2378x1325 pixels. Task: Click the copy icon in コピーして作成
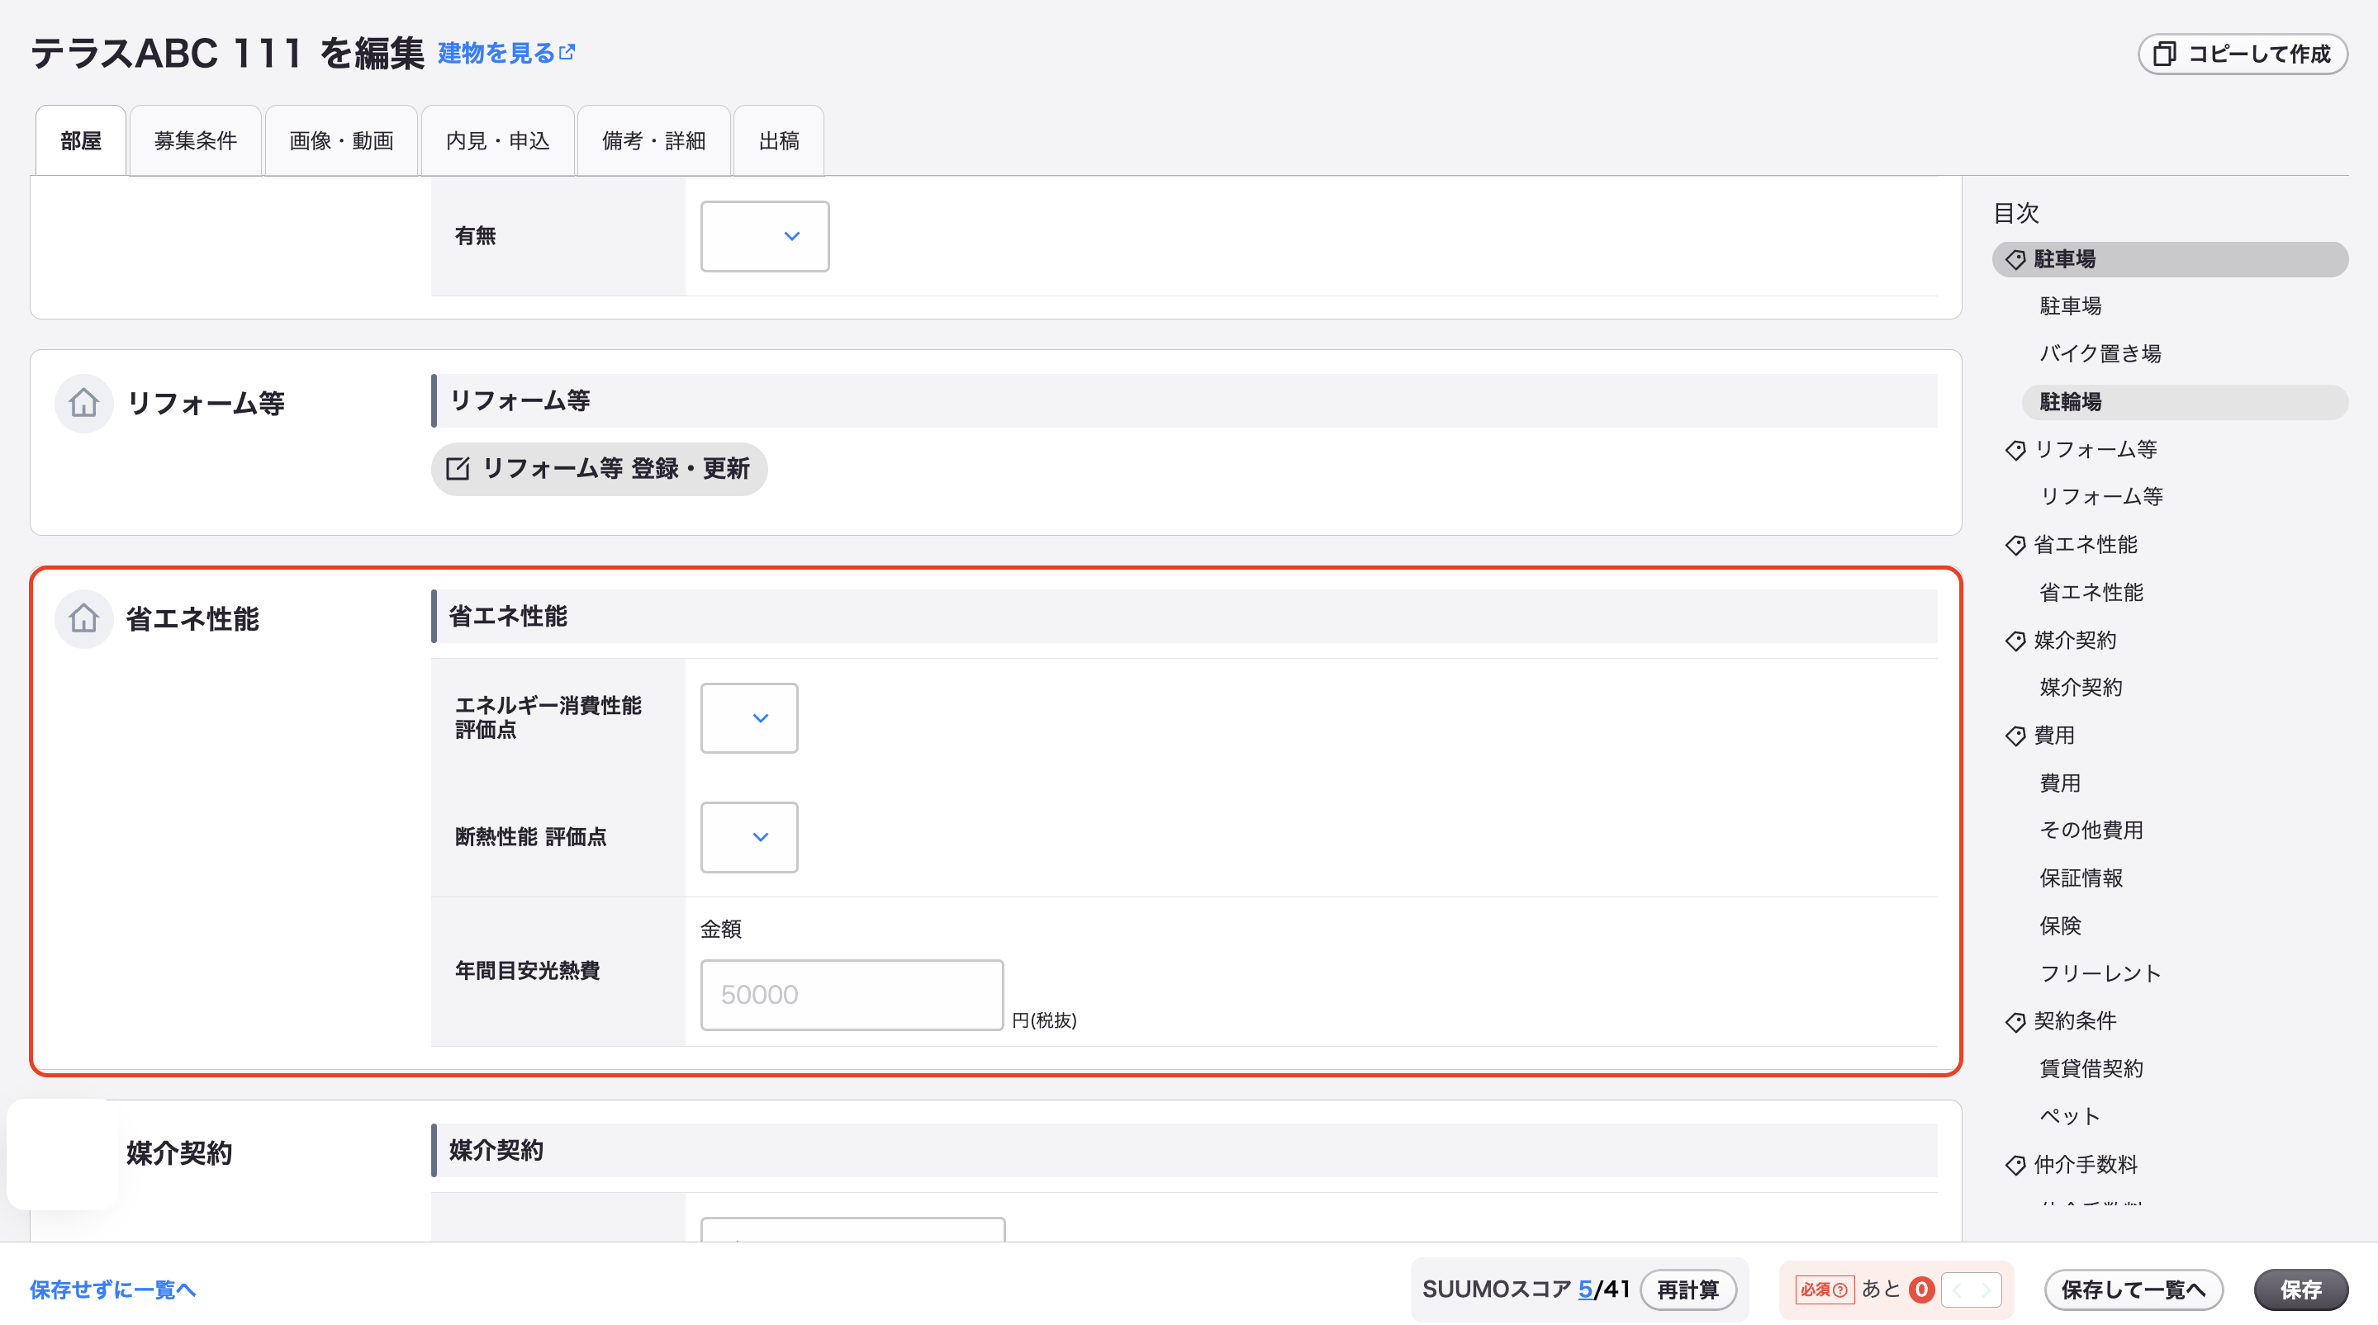pyautogui.click(x=2164, y=54)
